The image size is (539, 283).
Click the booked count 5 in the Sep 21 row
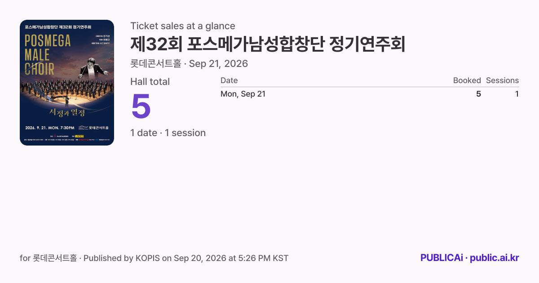point(478,94)
